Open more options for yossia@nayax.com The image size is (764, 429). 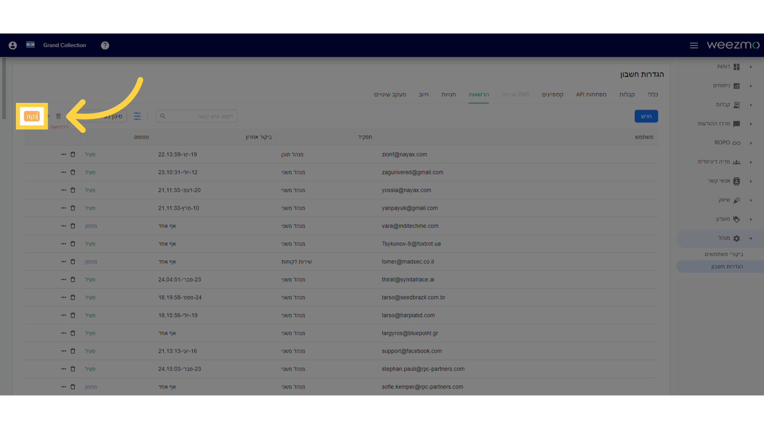(x=64, y=190)
